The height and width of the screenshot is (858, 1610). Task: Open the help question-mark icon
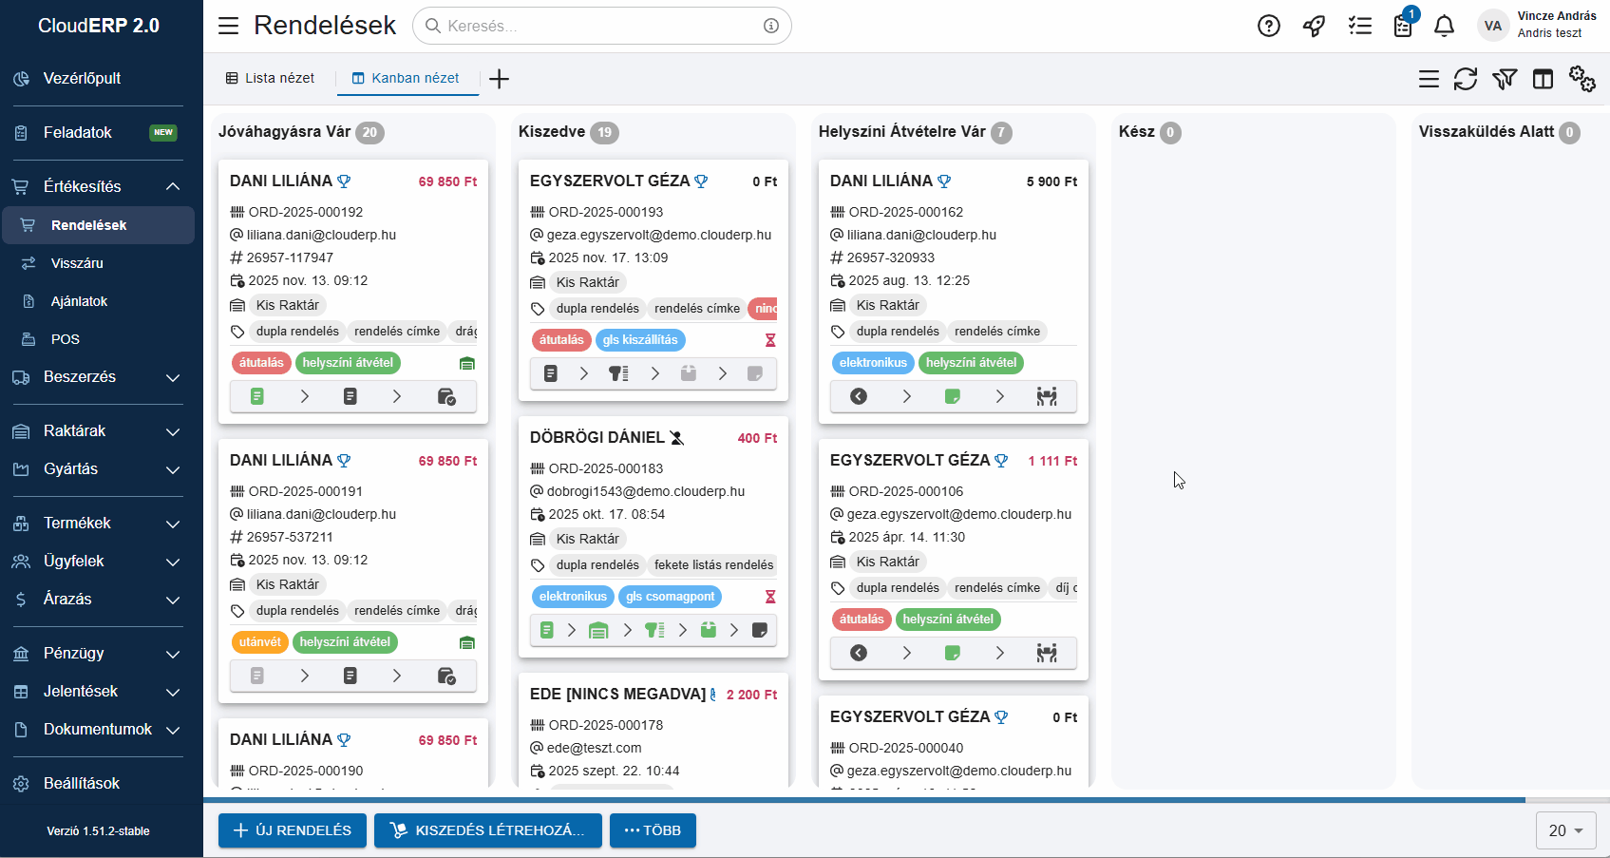(x=1268, y=26)
